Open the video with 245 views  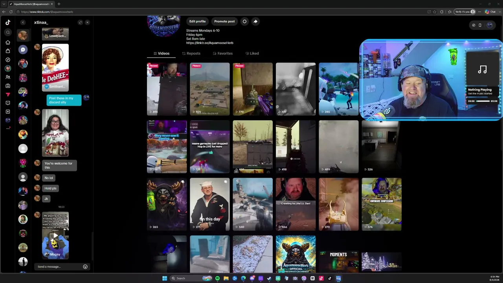[338, 89]
